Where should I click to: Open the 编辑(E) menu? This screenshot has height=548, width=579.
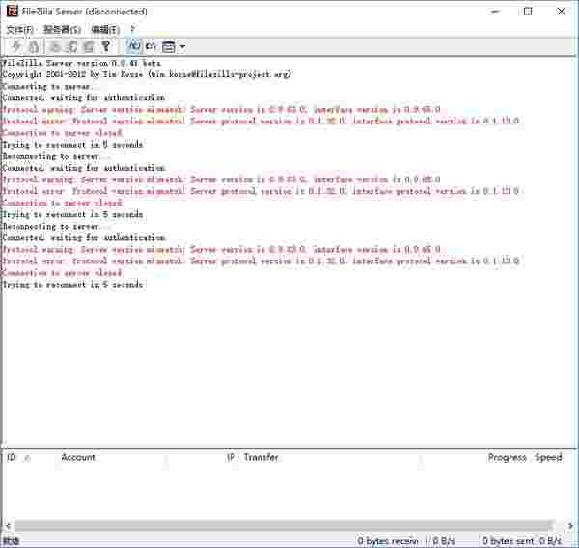[104, 30]
